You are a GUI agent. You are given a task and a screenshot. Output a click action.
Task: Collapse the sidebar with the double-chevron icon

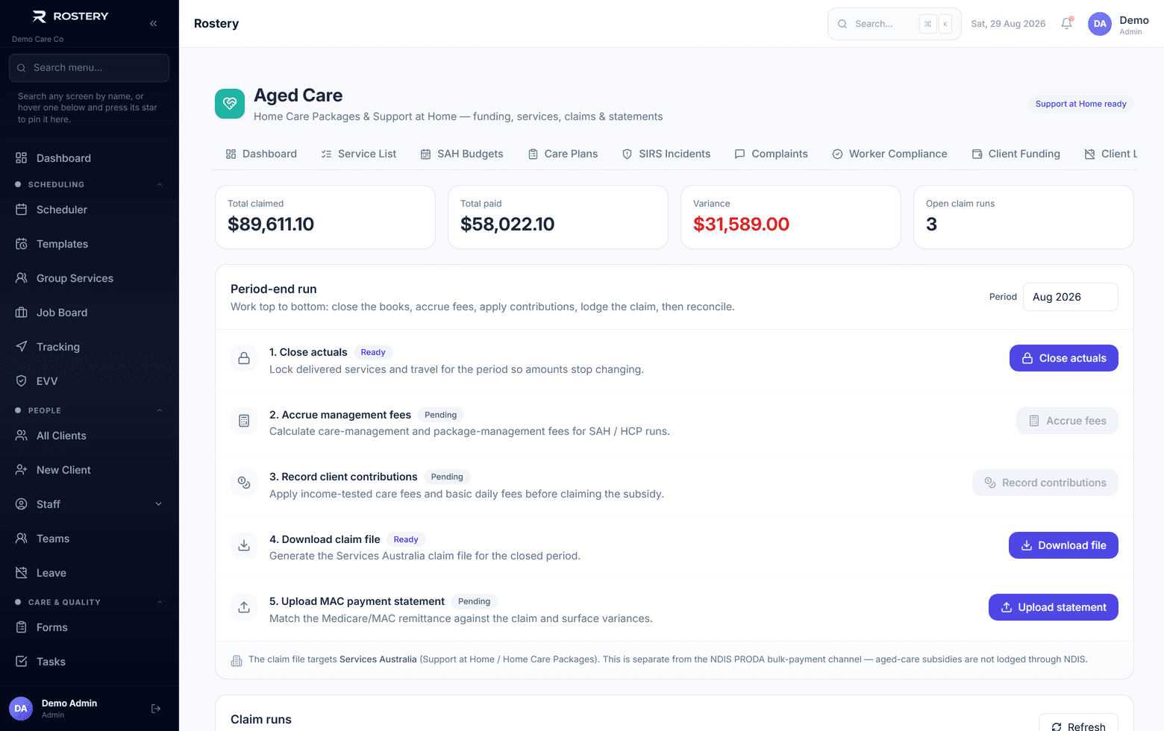[153, 23]
